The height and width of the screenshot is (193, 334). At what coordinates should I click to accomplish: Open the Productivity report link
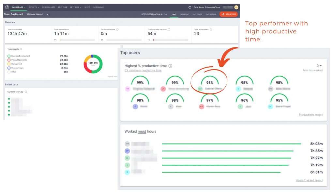311,114
